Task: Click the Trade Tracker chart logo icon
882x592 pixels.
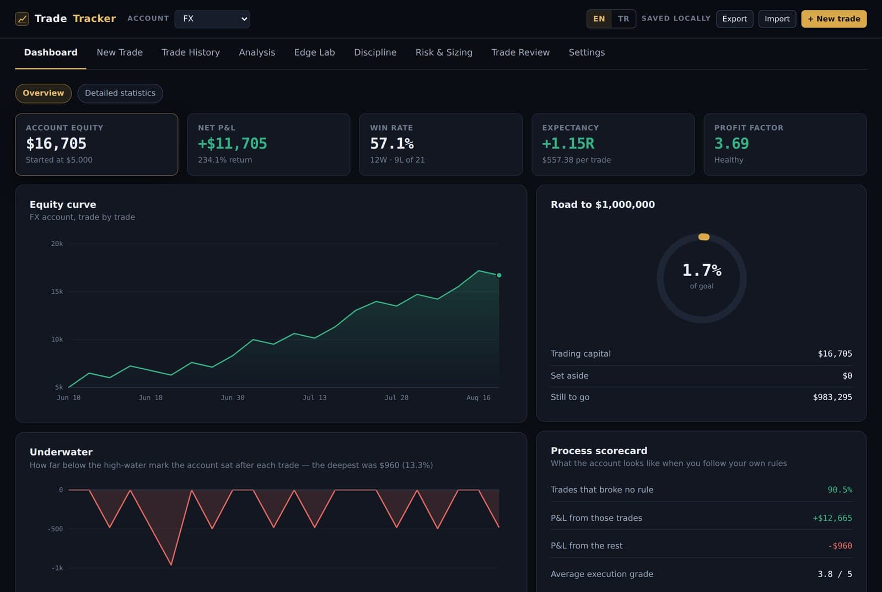Action: tap(22, 19)
